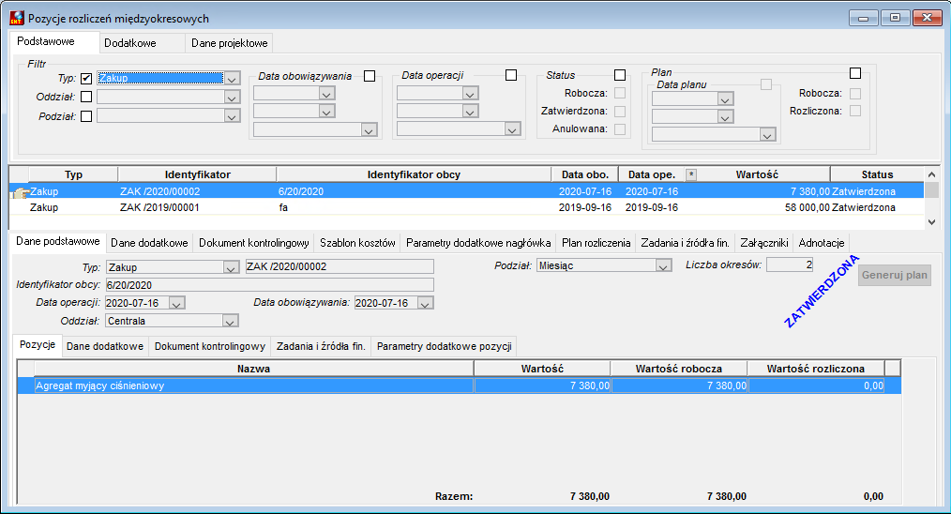
Task: Open the Plan rozliczenia tab
Action: (596, 243)
